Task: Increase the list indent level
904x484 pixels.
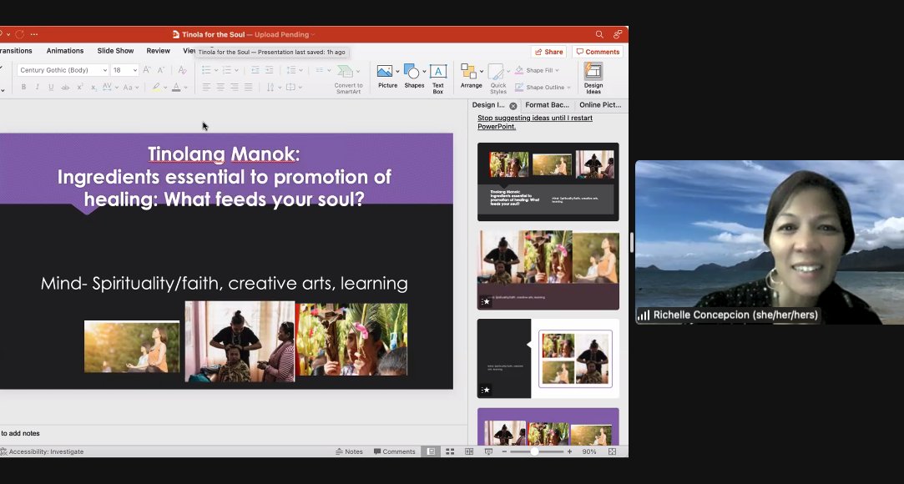Action: (270, 70)
